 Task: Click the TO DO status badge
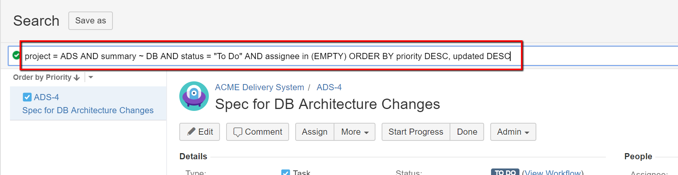point(505,172)
